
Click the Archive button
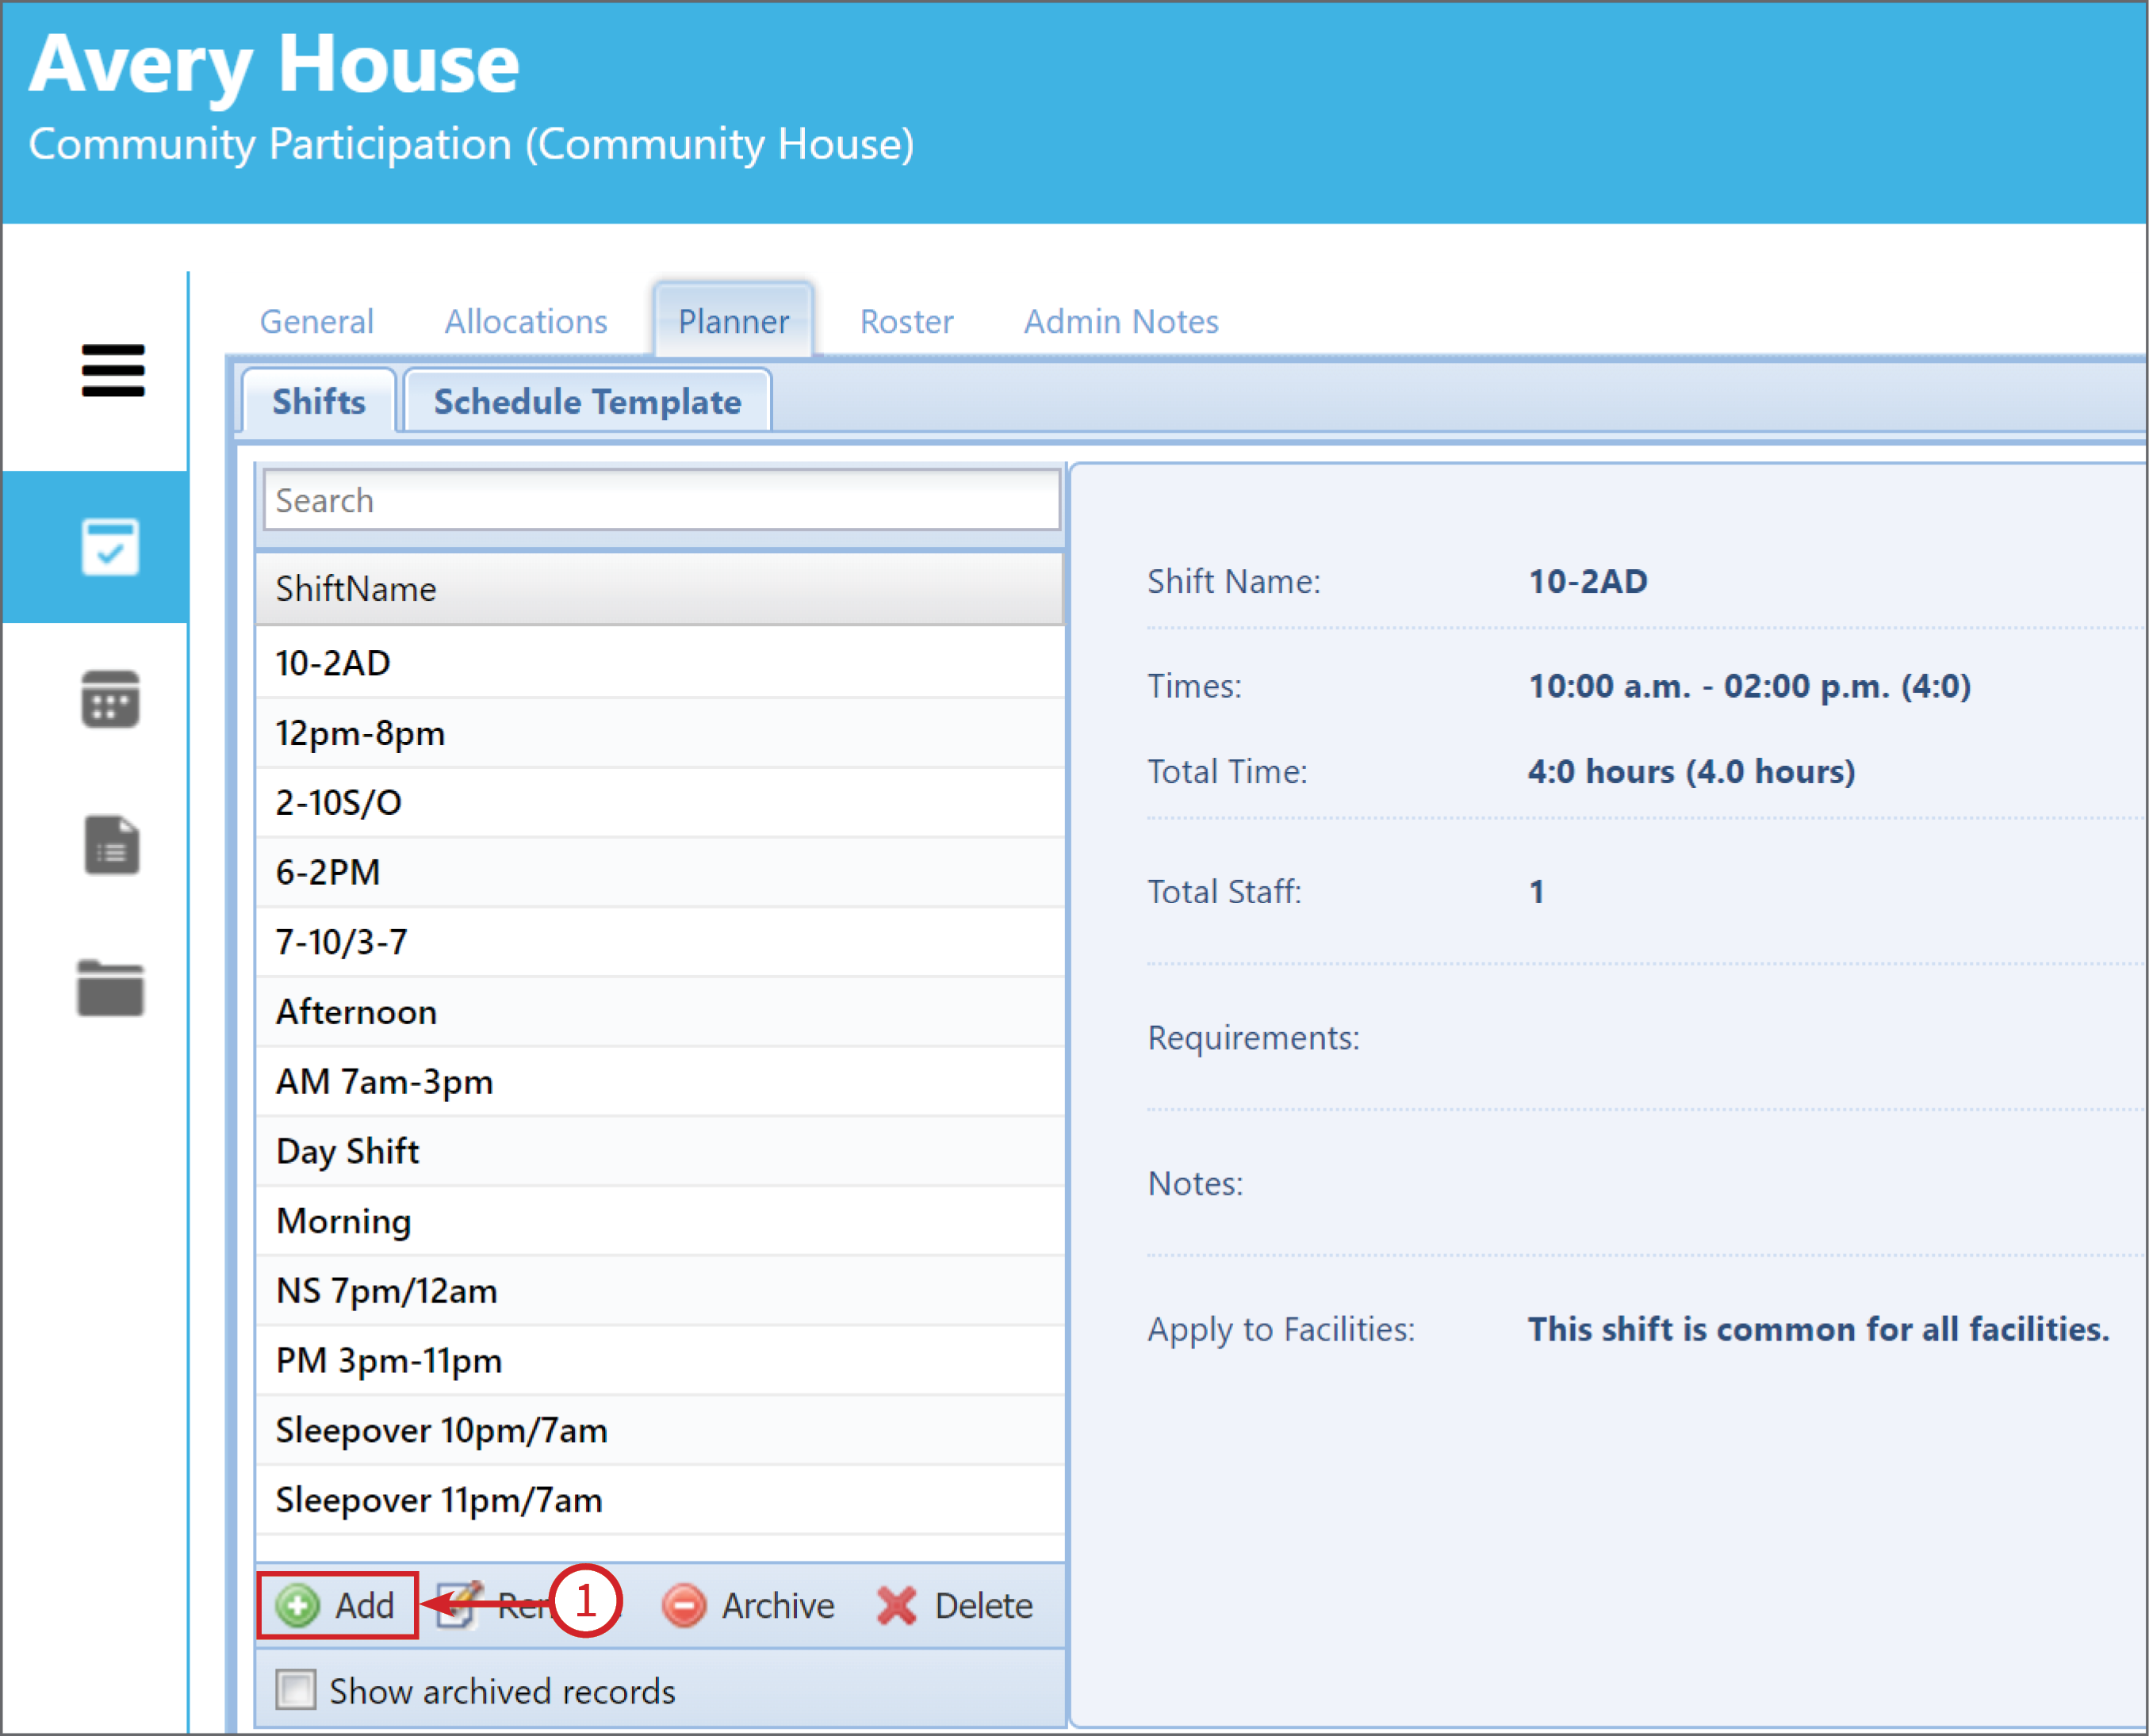[x=747, y=1605]
